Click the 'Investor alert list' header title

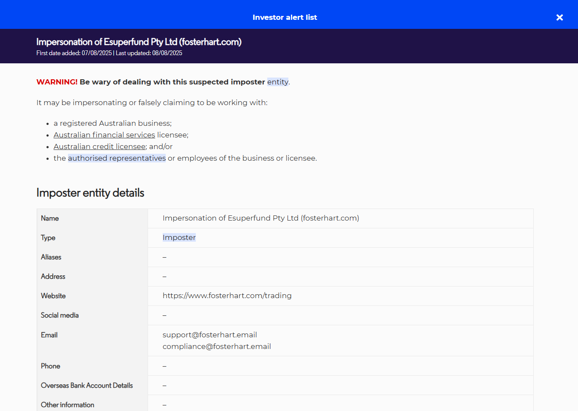click(x=285, y=17)
